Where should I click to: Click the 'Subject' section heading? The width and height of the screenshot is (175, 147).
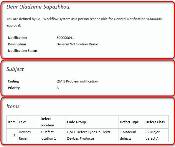click(x=15, y=69)
